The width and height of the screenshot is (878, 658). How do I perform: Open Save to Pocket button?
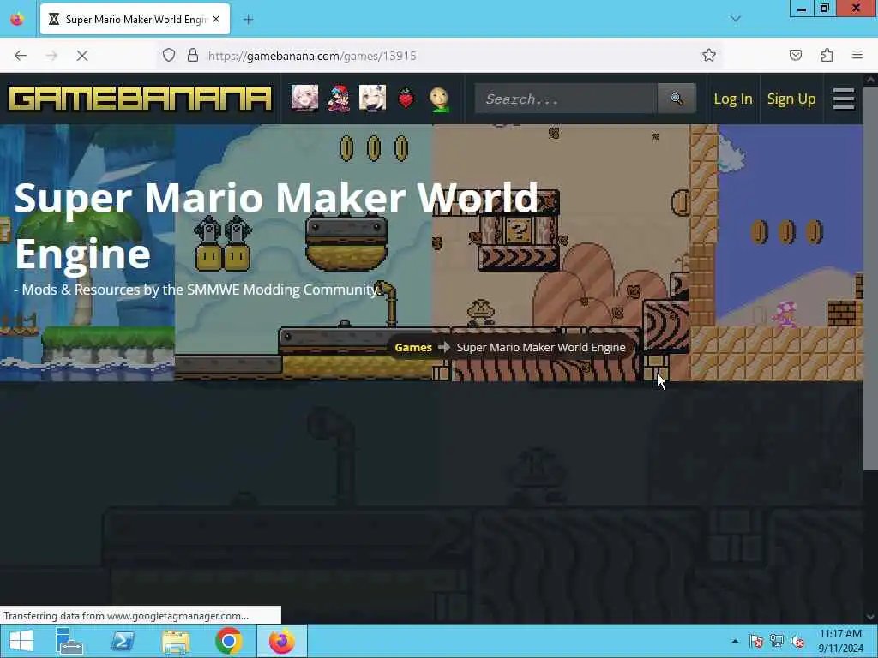(796, 55)
